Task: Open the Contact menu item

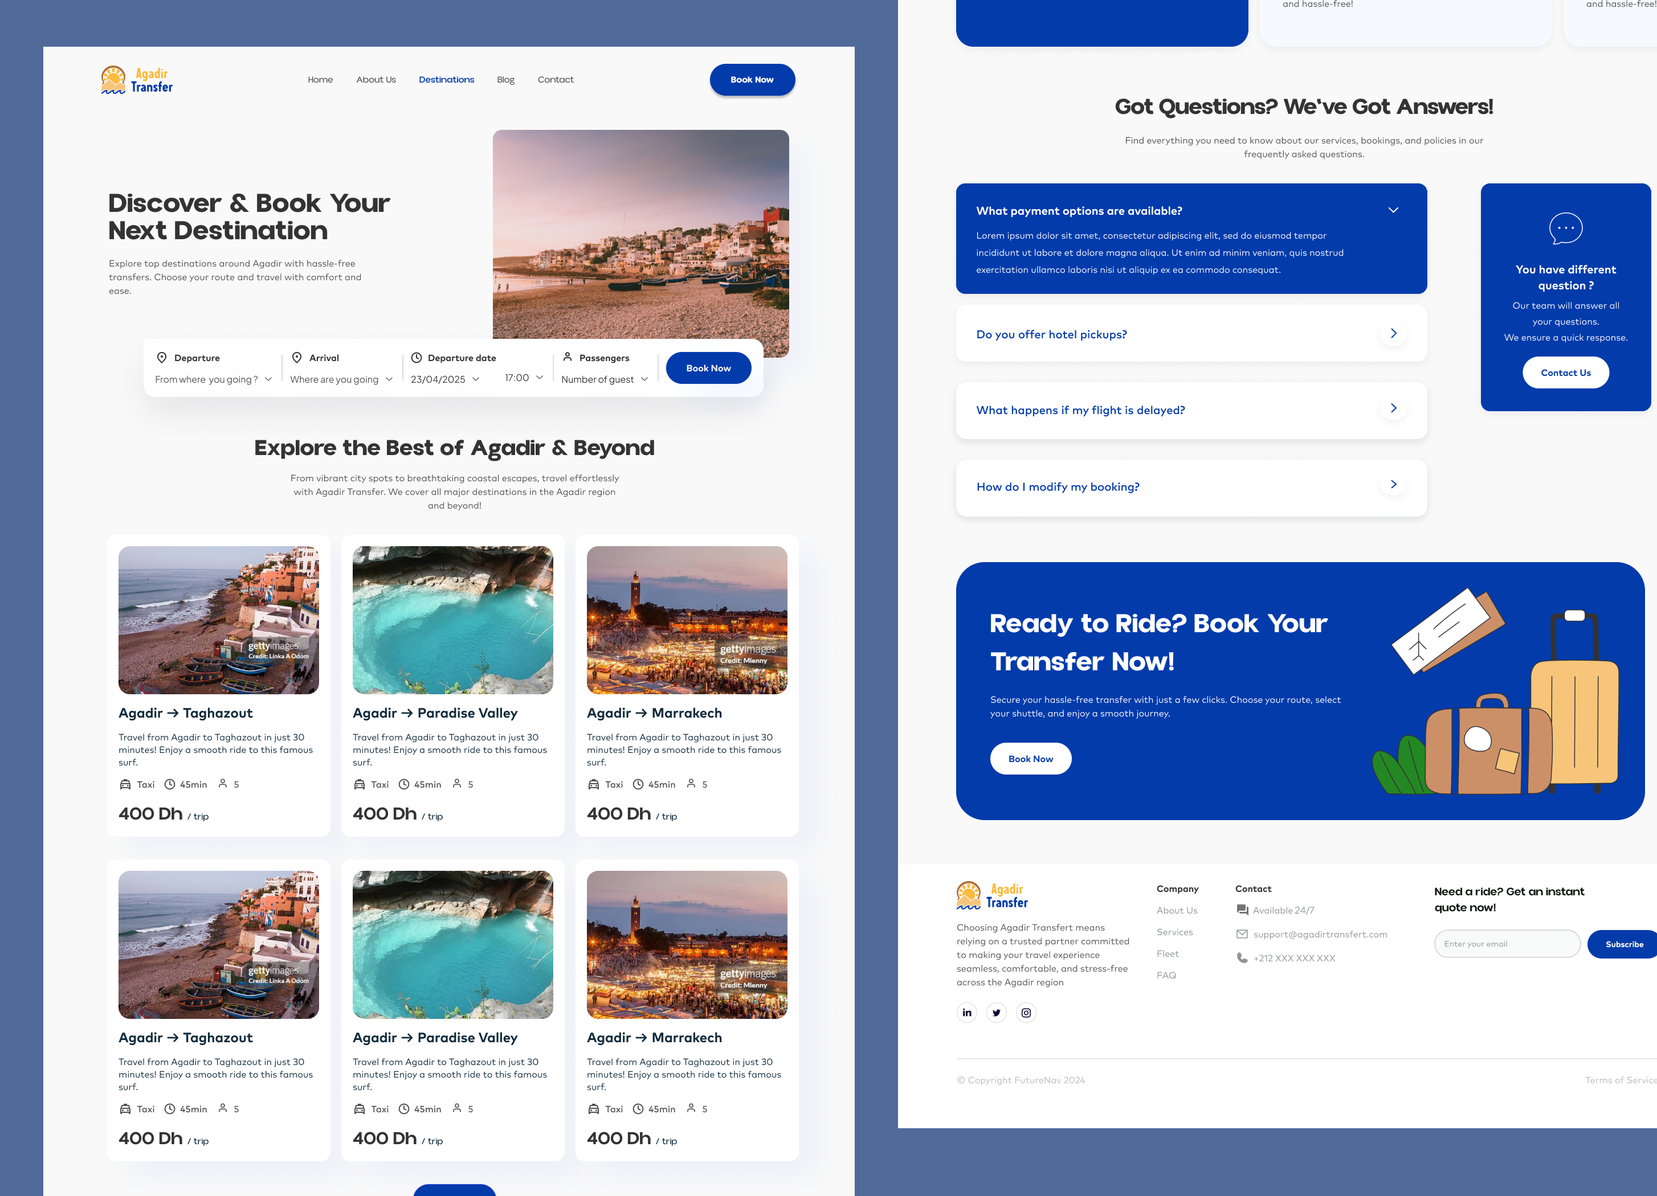Action: pos(555,80)
